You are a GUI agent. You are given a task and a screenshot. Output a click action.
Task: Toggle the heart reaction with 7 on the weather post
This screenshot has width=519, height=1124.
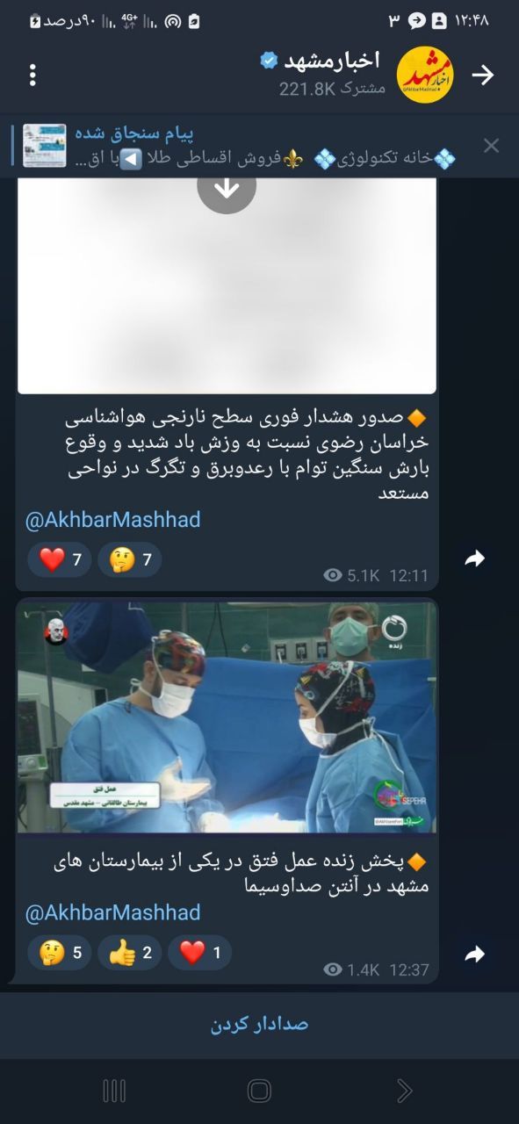60,559
